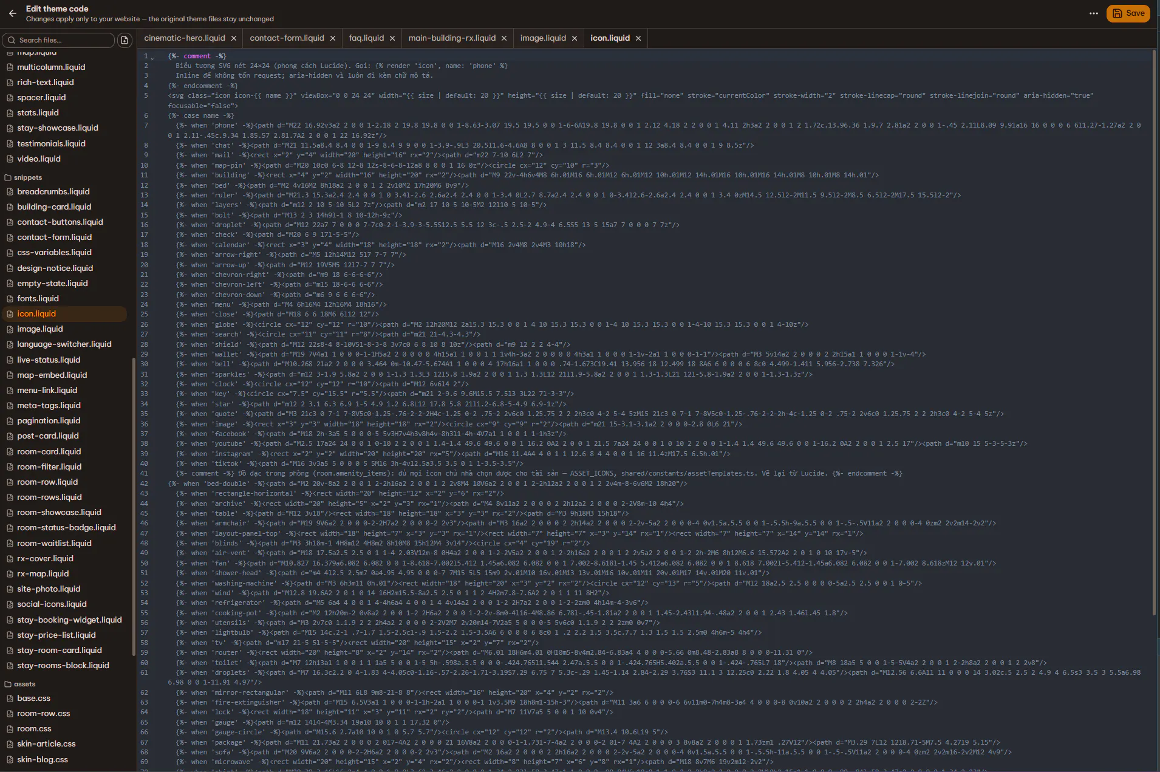Screen dimensions: 1160x772
Task: Switch to the main-building-rx.liquid tab
Action: 452,38
